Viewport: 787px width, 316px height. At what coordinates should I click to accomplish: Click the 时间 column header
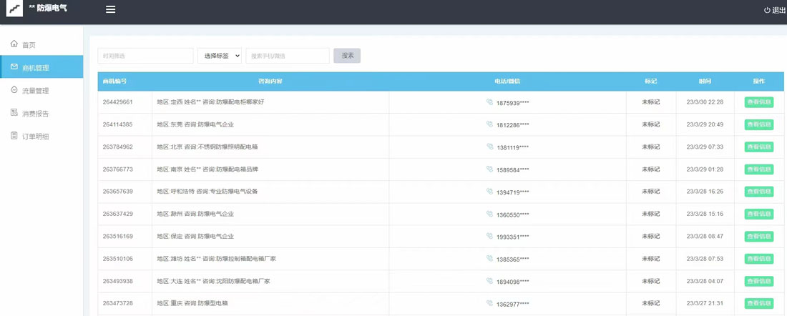705,82
